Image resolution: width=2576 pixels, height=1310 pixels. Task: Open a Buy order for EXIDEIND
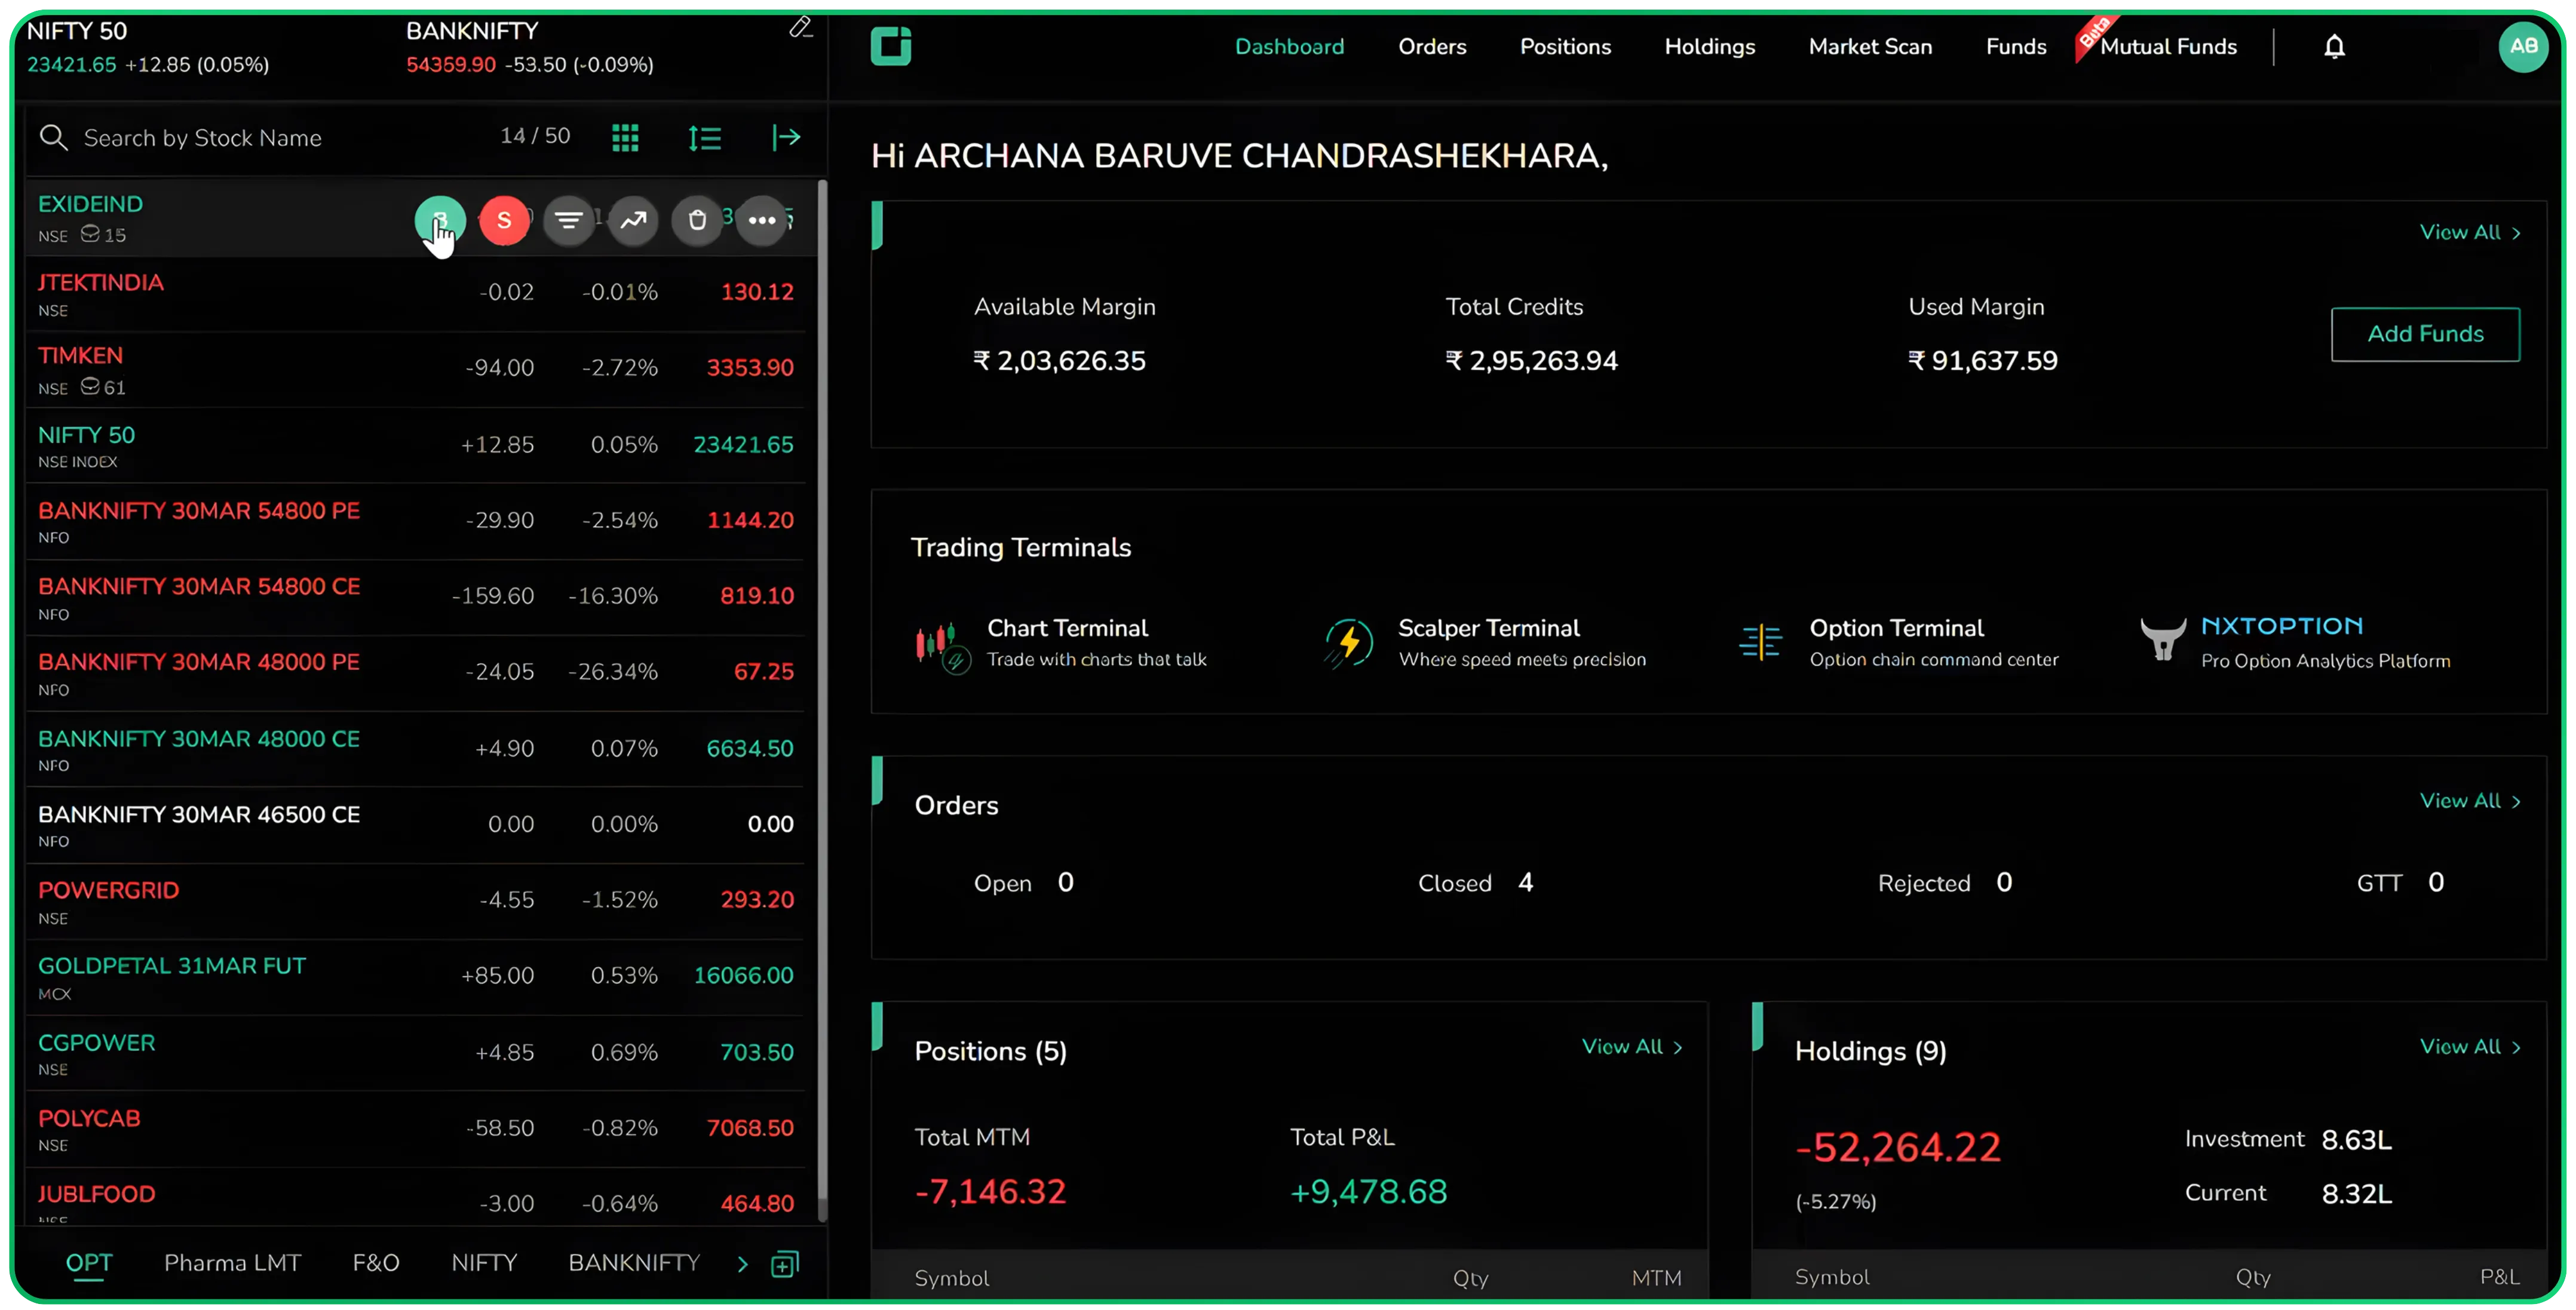[441, 220]
